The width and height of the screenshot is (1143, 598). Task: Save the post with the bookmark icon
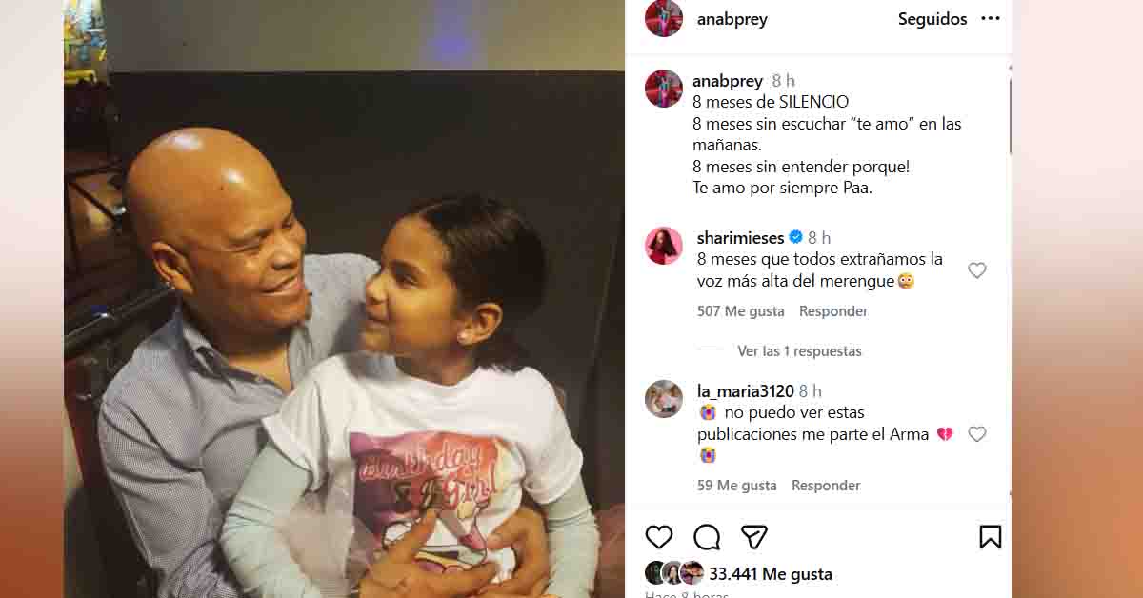click(x=991, y=537)
